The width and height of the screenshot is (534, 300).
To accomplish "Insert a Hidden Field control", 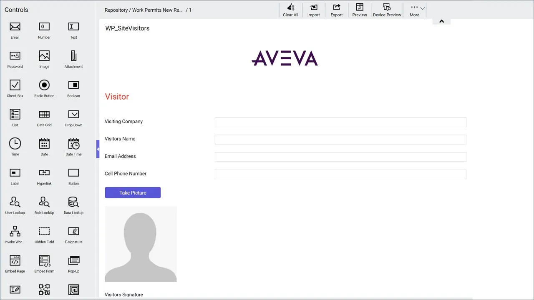I will coord(44,234).
